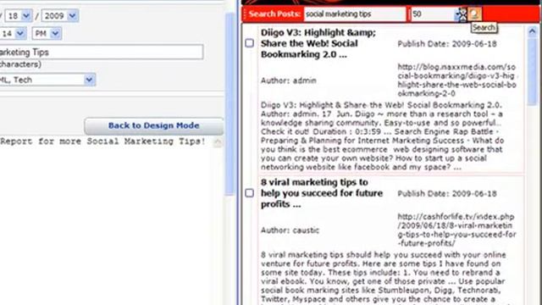
Task: Click Publish Date of the viral marketing post
Action: tap(447, 194)
